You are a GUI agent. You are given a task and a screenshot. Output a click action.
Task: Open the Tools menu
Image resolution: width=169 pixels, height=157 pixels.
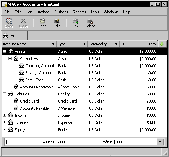click(95, 12)
